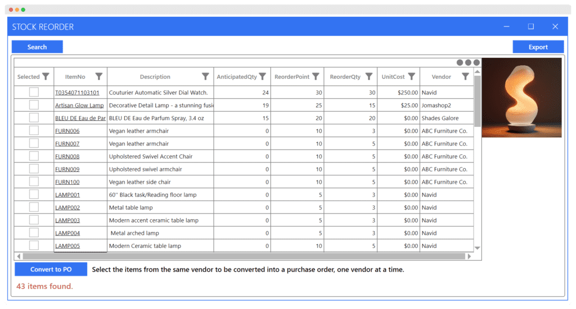Open the LAMP003 item link
Viewport: 576px width, 309px height.
(x=67, y=221)
